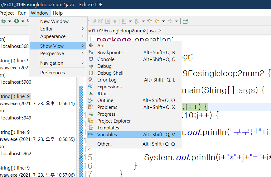Open Back history dropdown arrow

click(163, 21)
